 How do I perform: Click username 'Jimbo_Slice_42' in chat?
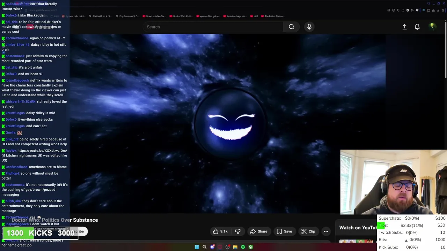pos(17,45)
